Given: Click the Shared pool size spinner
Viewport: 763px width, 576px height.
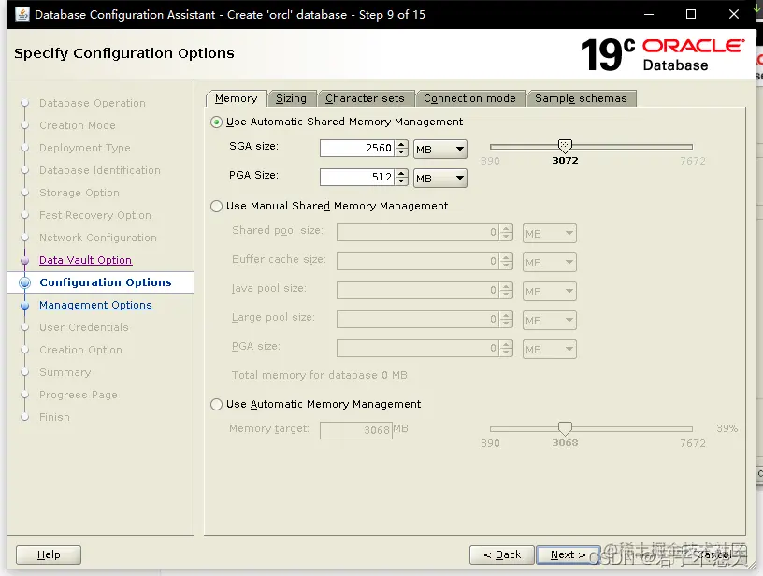Looking at the screenshot, I should coord(506,233).
